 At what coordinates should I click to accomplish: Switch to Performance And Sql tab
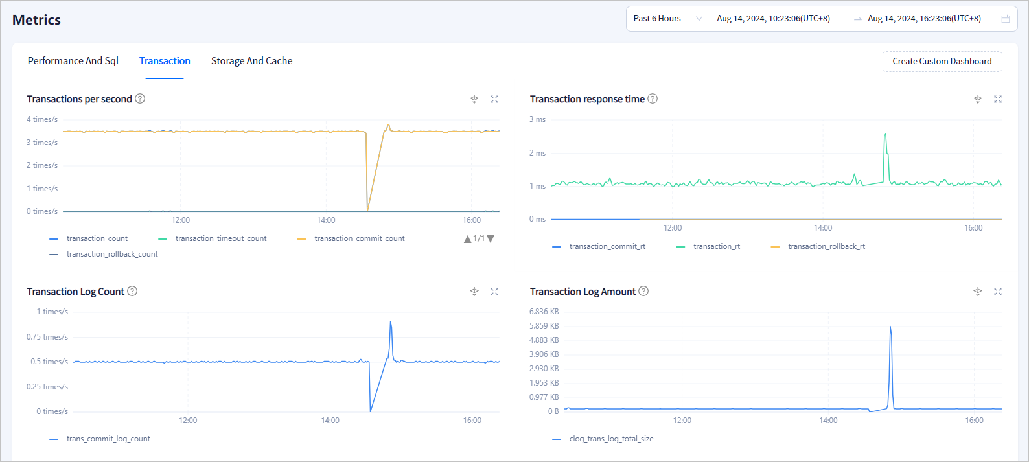click(73, 61)
